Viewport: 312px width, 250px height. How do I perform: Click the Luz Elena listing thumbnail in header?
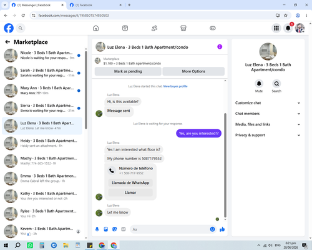(x=100, y=47)
